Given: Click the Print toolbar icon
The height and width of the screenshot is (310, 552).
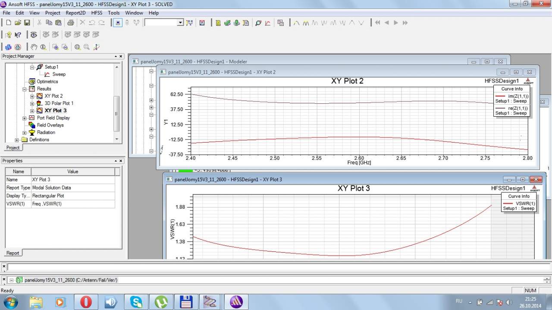Looking at the screenshot, I should (x=70, y=23).
